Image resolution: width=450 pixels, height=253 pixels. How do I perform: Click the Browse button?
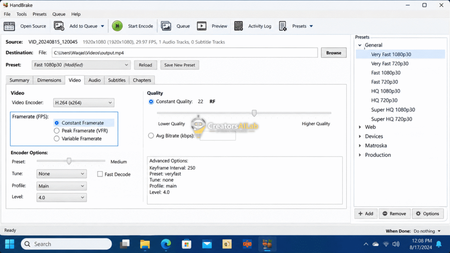(334, 53)
